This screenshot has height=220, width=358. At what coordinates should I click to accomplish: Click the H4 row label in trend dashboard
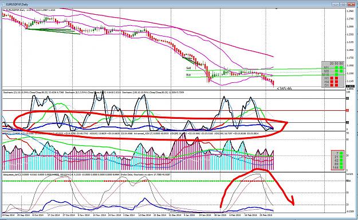[x=326, y=82]
